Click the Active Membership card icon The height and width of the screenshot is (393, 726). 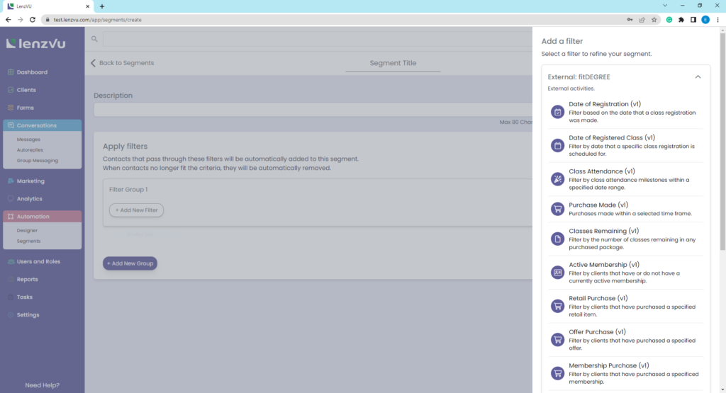pyautogui.click(x=558, y=273)
